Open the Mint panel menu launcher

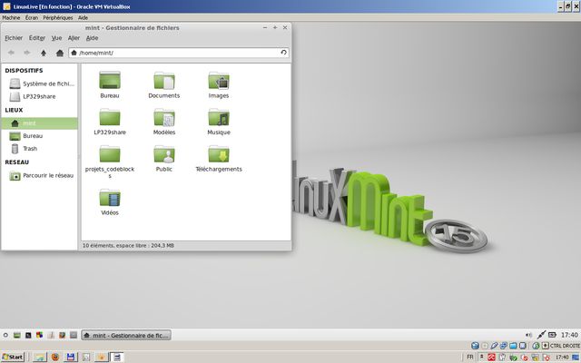coord(5,335)
